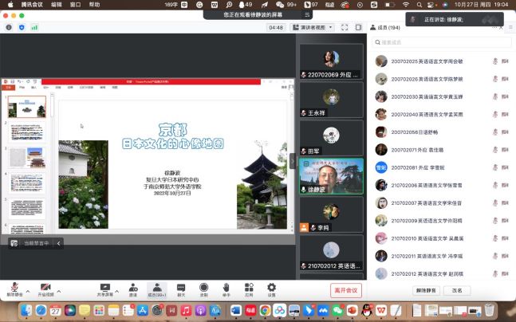Click the 解除静音 microphone icon

pos(13,287)
